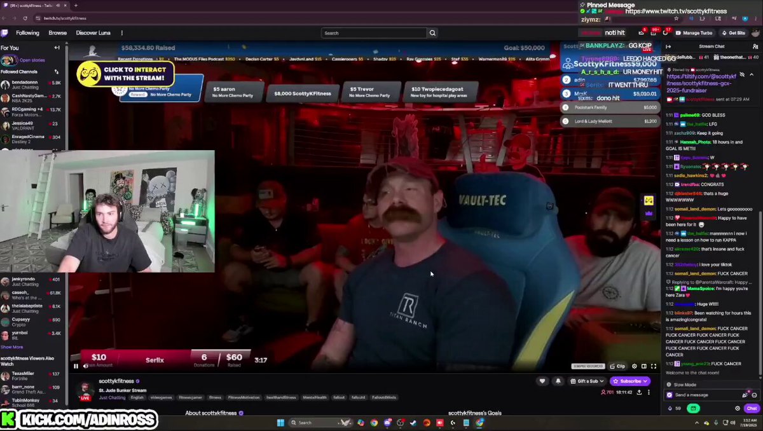The height and width of the screenshot is (431, 763).
Task: Open the bendadonnn channel
Action: tap(31, 85)
